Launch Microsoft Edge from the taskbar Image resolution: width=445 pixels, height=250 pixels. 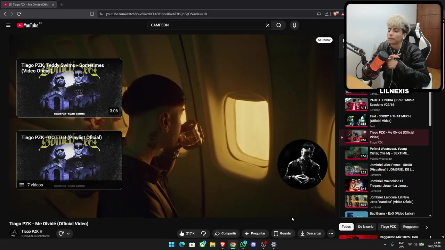(x=182, y=244)
